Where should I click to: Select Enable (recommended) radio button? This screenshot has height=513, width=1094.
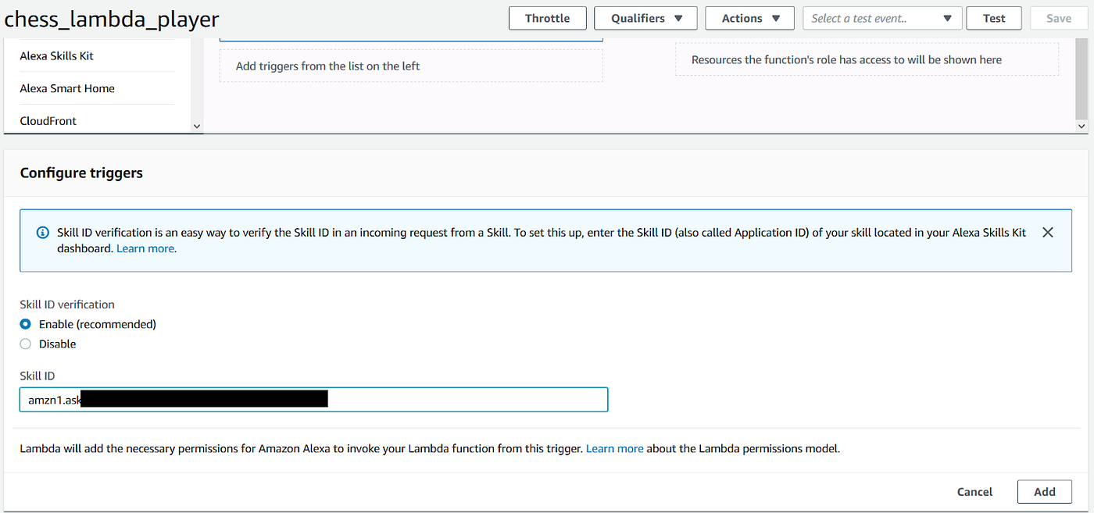pos(26,324)
